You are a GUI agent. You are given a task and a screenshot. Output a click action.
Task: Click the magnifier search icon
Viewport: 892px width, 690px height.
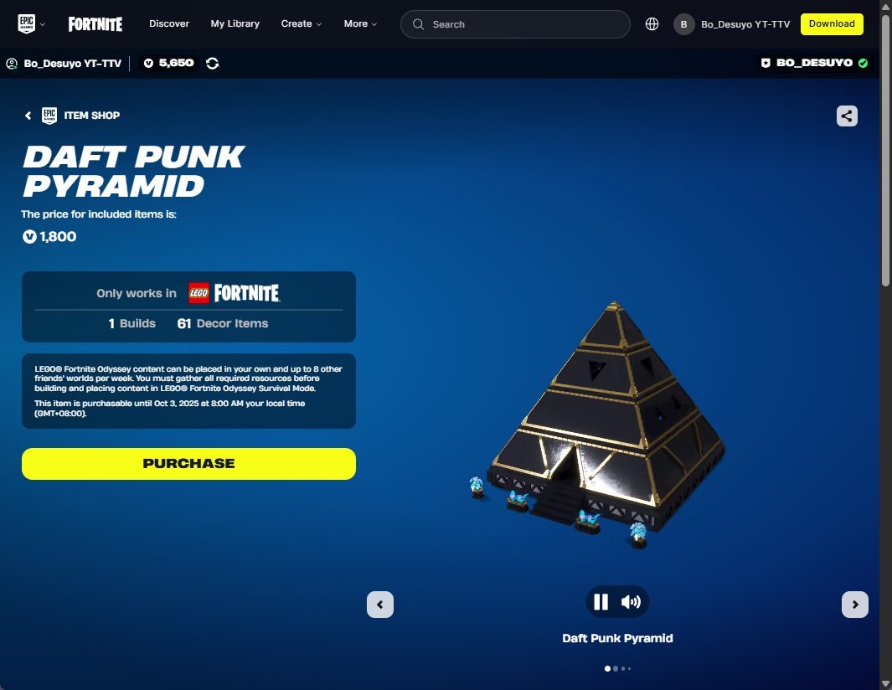[418, 24]
